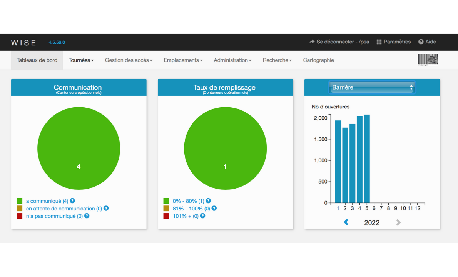Click Se déconnecter link
The height and width of the screenshot is (277, 458).
(339, 42)
